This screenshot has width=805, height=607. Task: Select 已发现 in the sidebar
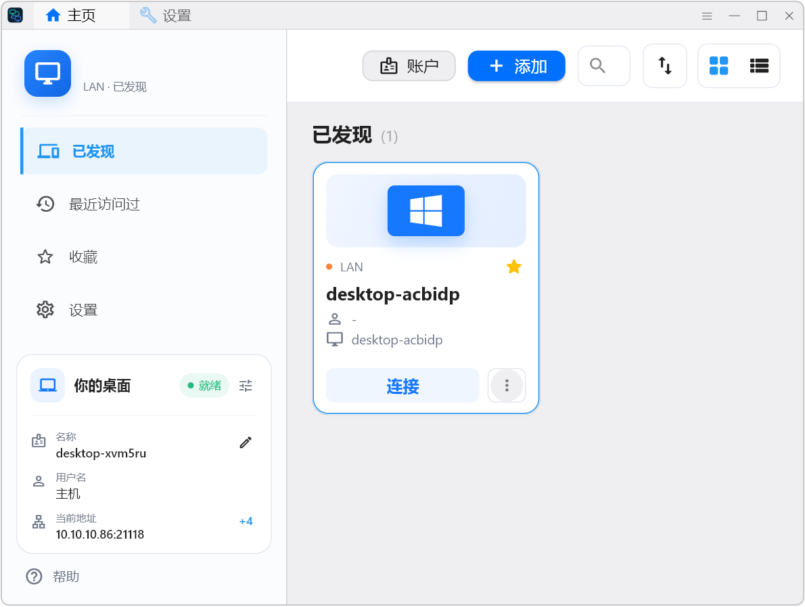click(x=144, y=151)
